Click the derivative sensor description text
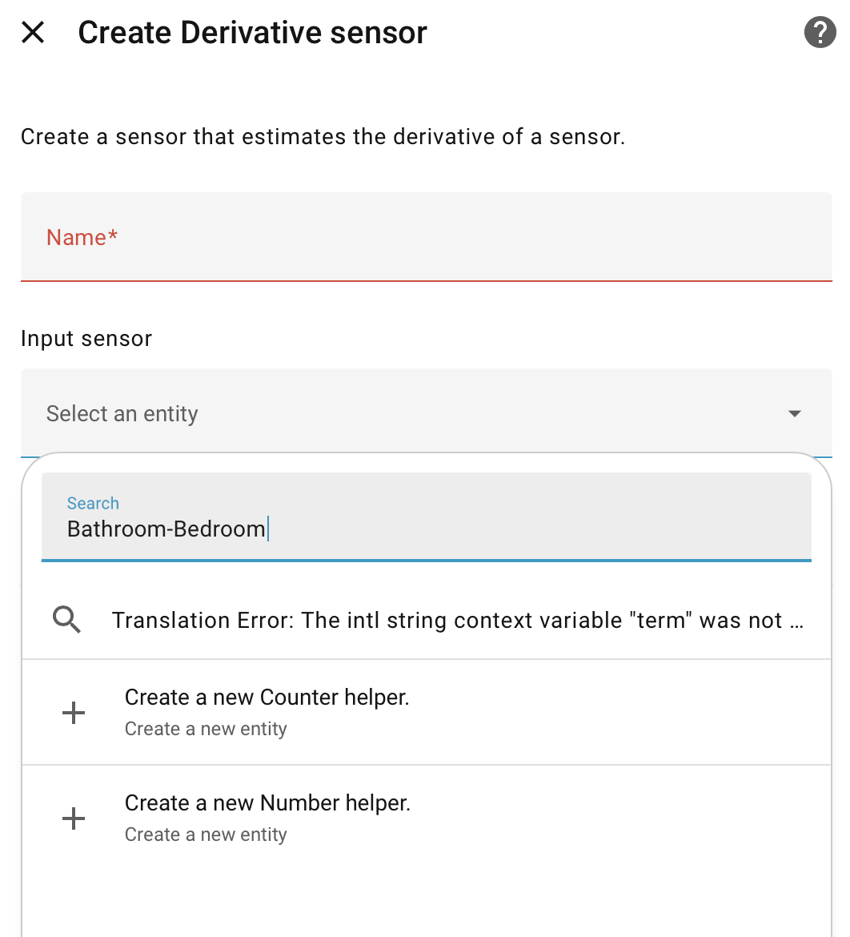 (323, 137)
